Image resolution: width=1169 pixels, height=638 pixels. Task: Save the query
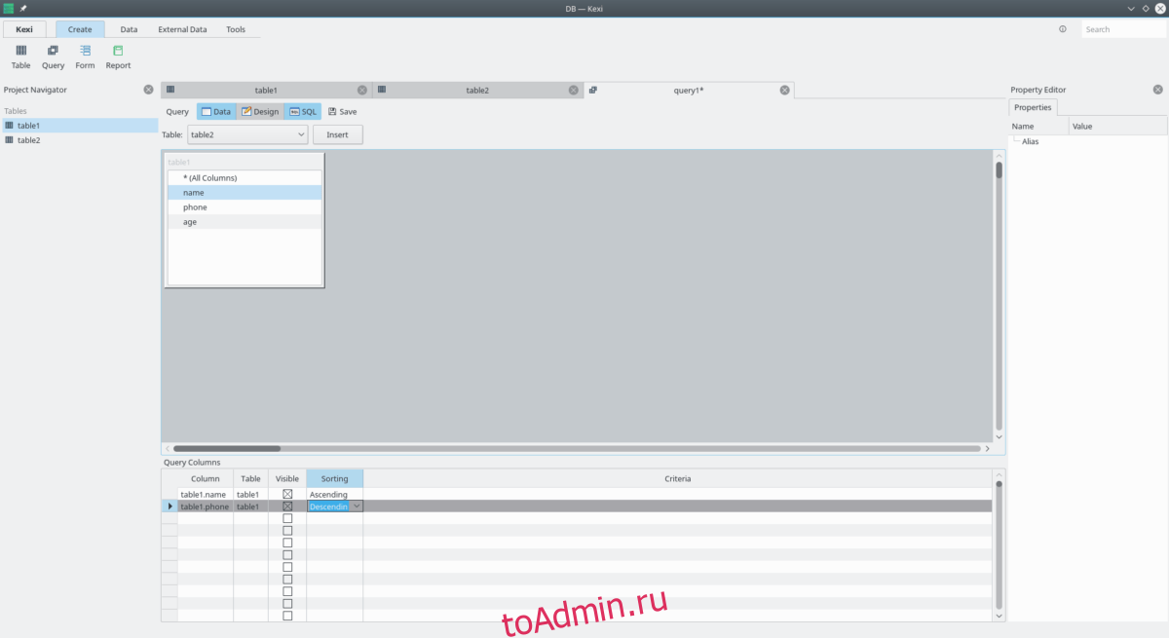tap(342, 111)
